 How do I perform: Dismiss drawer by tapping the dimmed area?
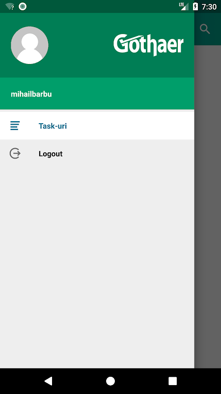(x=207, y=206)
